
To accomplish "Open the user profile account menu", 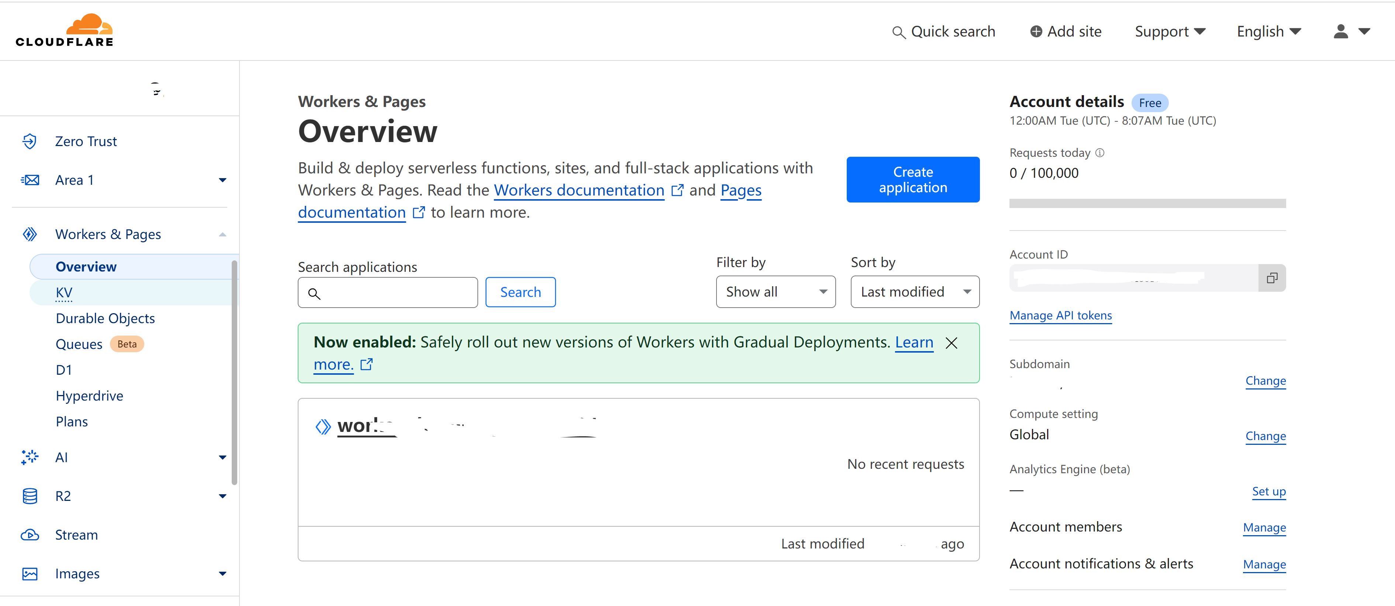I will (1351, 31).
